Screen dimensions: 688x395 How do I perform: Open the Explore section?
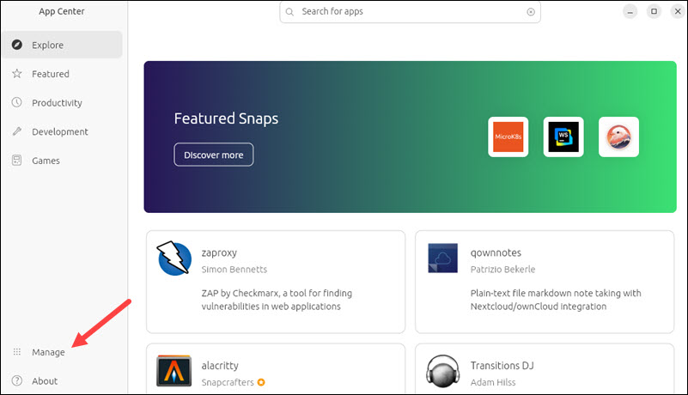tap(62, 45)
